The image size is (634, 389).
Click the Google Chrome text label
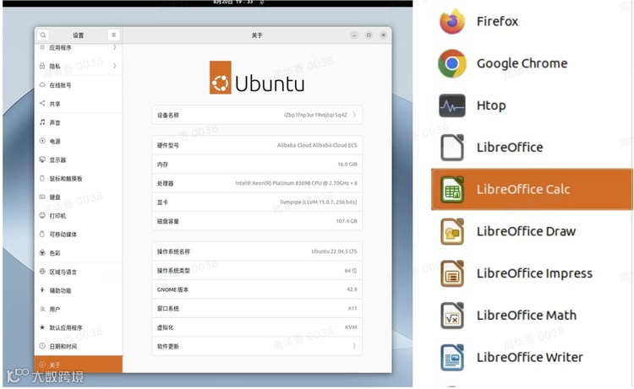pos(522,63)
